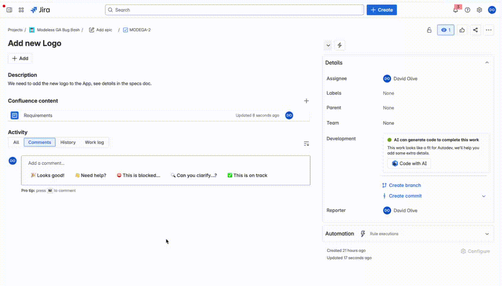Open the Jira app switcher grid icon
Image resolution: width=502 pixels, height=286 pixels.
click(21, 9)
